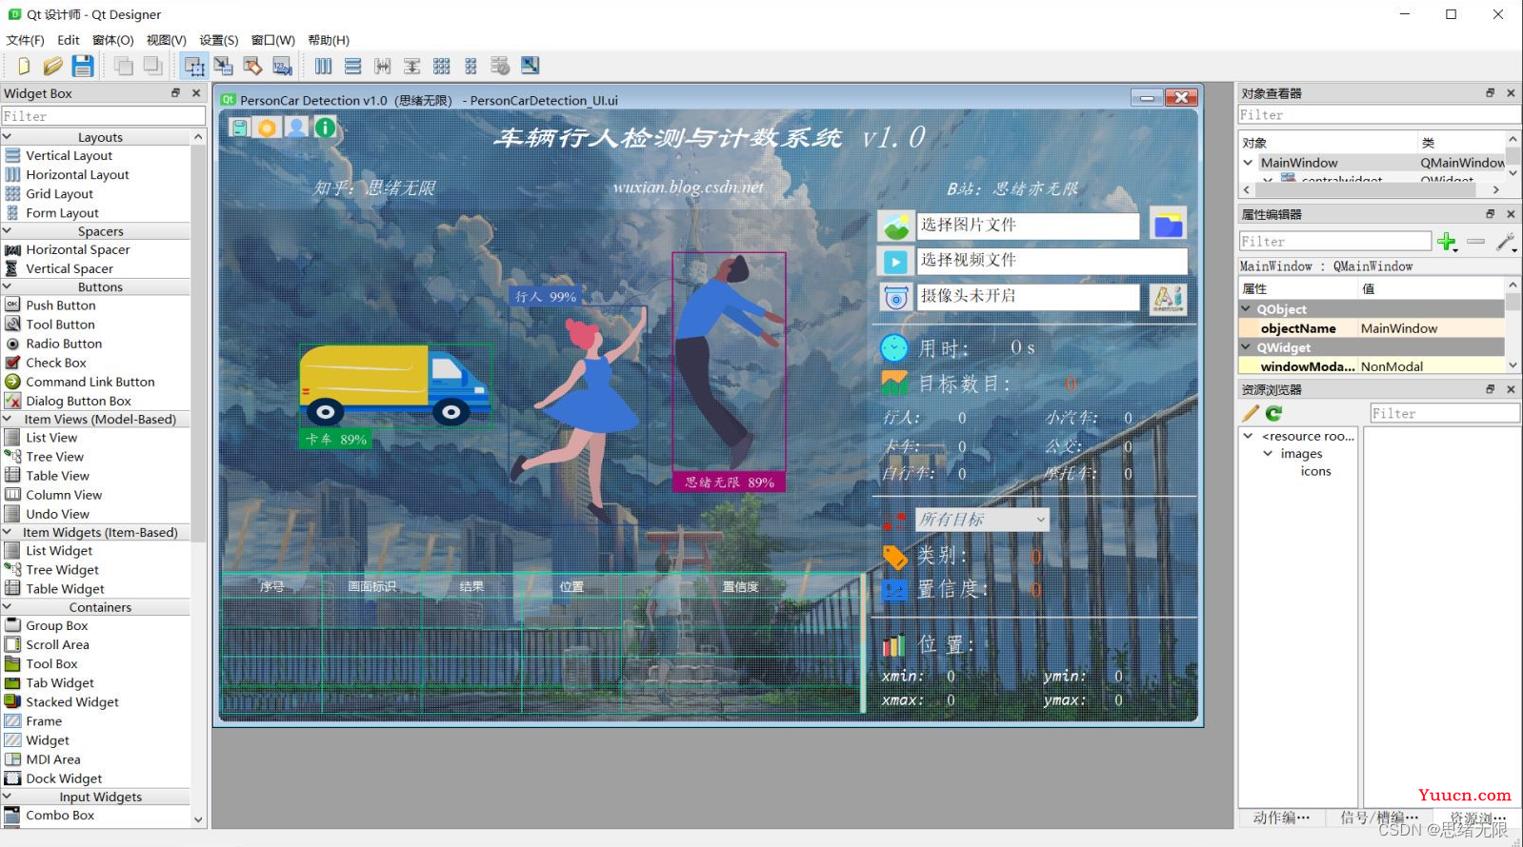Click the 选择图片文件 text field
The width and height of the screenshot is (1523, 847).
(1028, 226)
